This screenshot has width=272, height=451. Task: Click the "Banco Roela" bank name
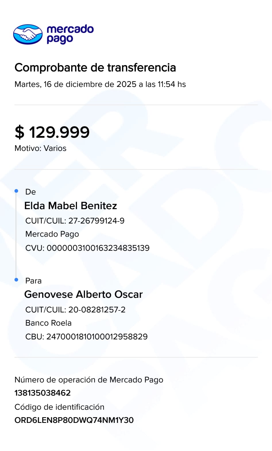point(48,323)
